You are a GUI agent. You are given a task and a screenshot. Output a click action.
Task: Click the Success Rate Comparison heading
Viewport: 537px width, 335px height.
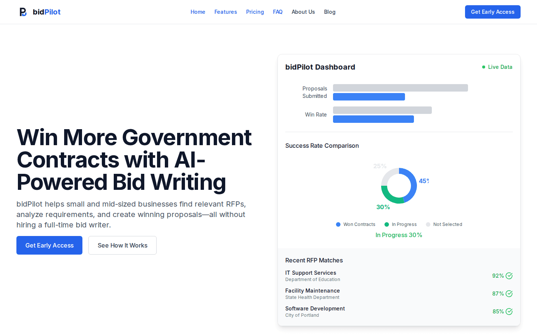pos(322,146)
